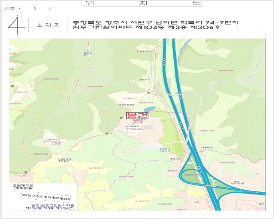274x219 pixels.
Task: Click the '태강고철' map label
Action: tap(175, 159)
